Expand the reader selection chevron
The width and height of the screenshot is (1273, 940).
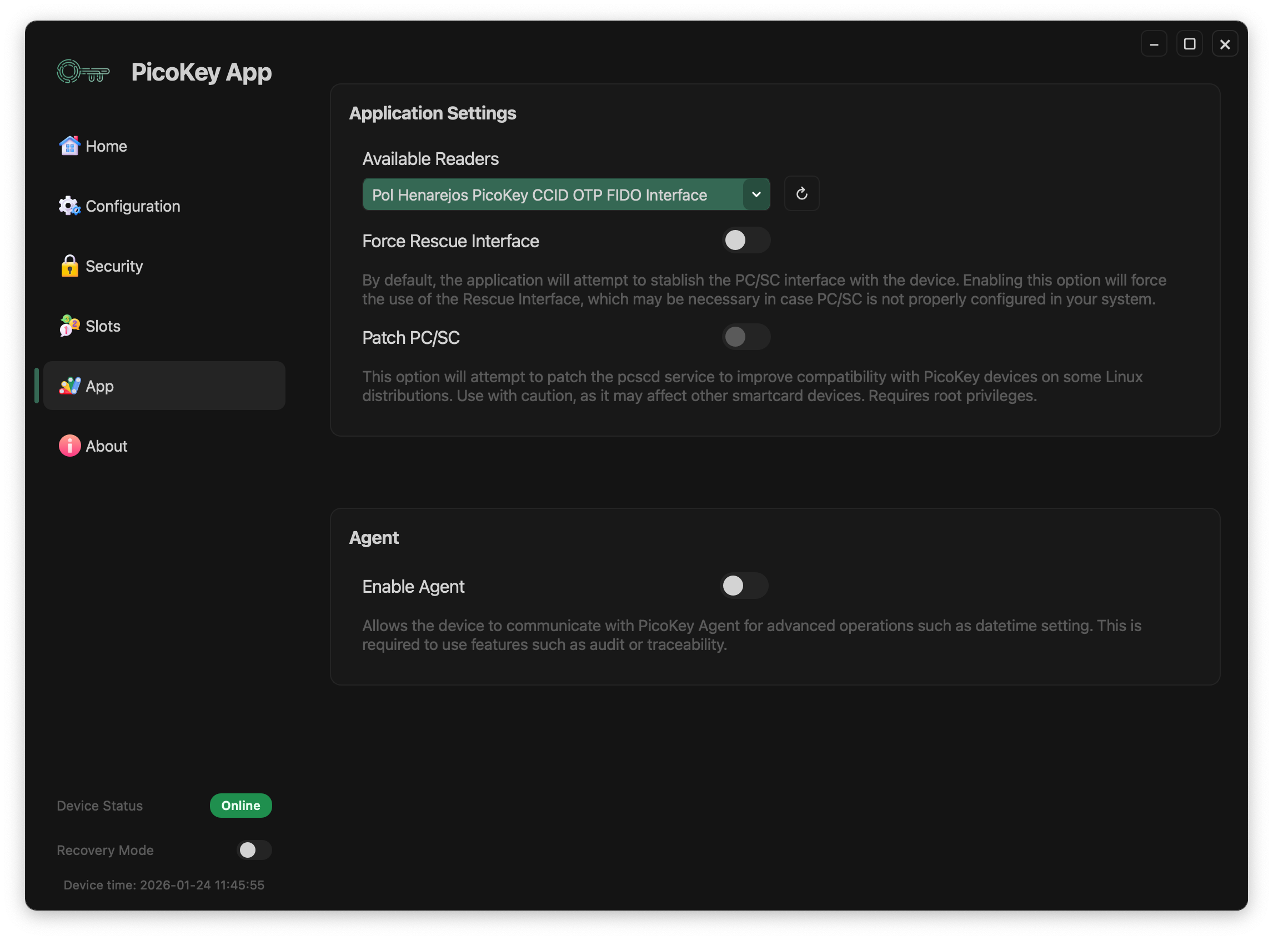click(x=756, y=194)
